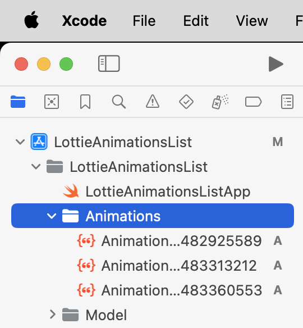Open the Project navigator folder icon
This screenshot has height=328, width=303.
coord(18,102)
